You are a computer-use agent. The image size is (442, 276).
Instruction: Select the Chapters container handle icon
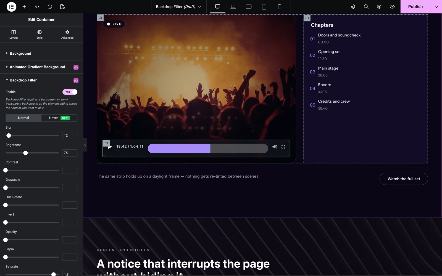tap(307, 18)
